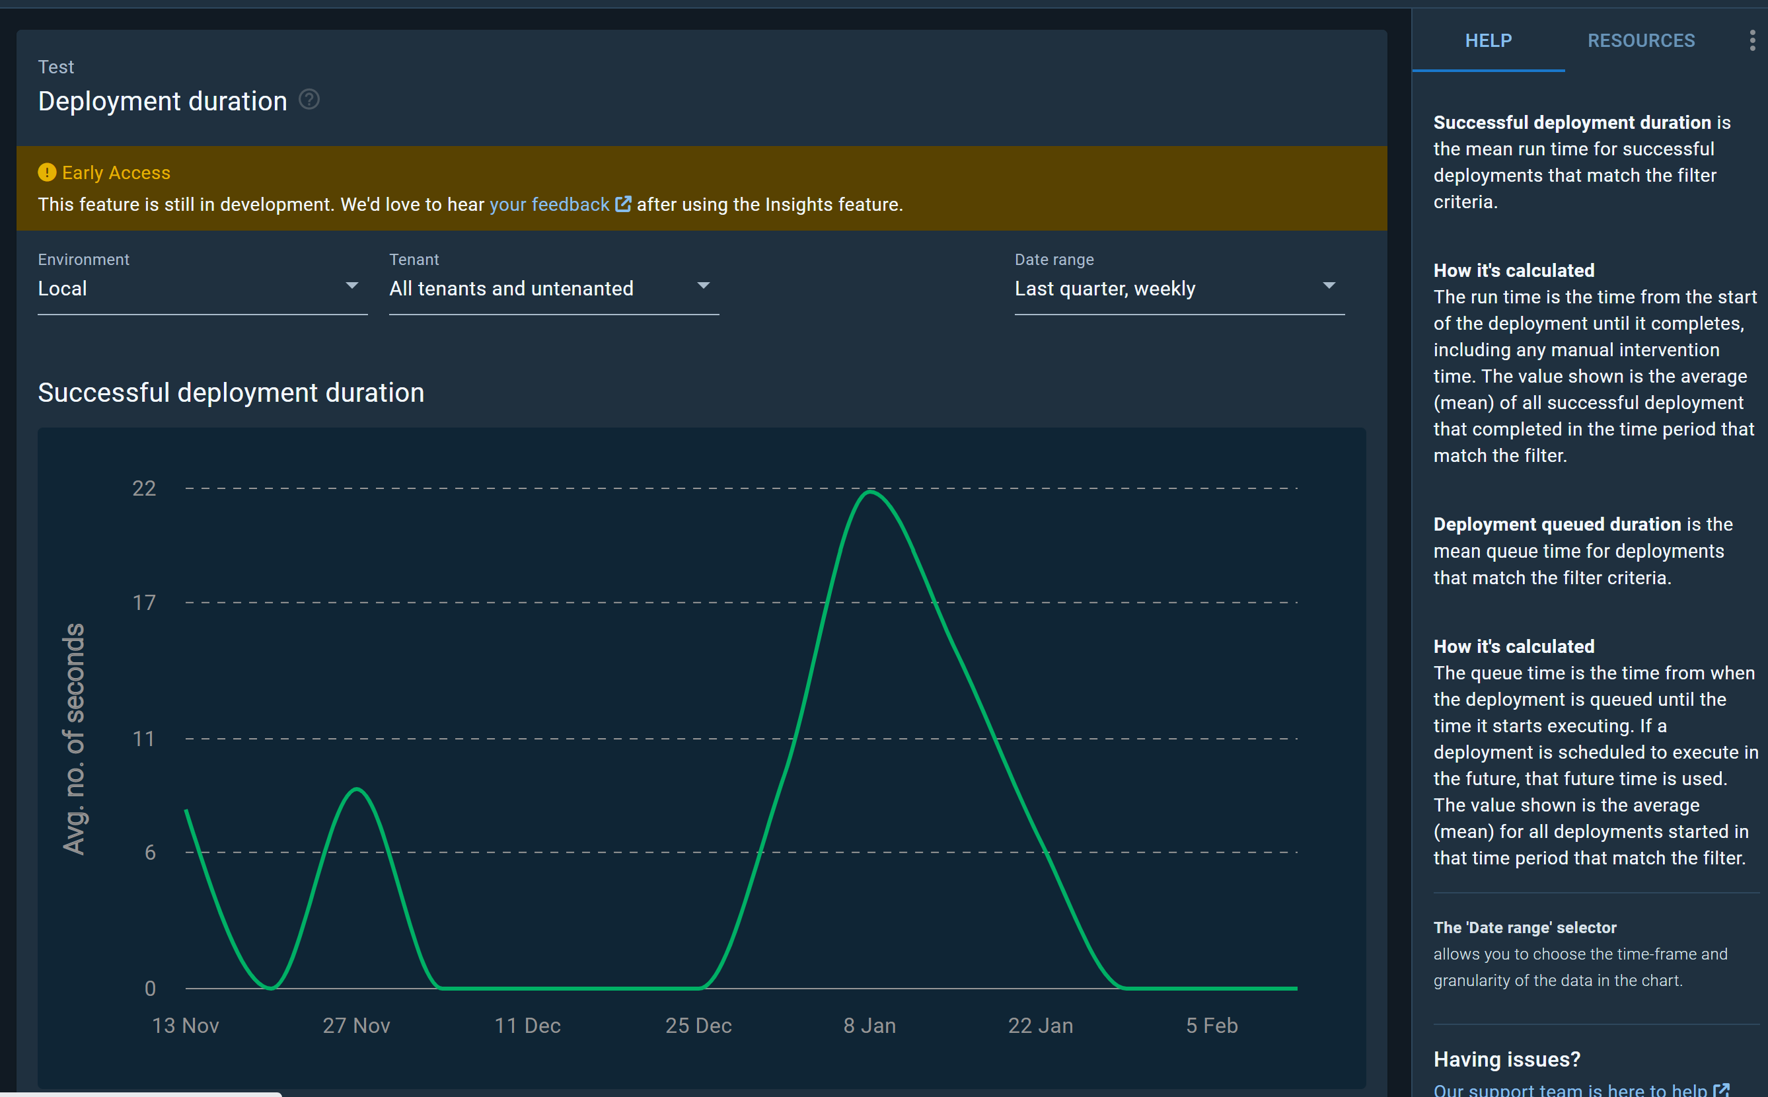Screen dimensions: 1768x1097
Task: Expand the Environment dropdown arrow
Action: [352, 284]
